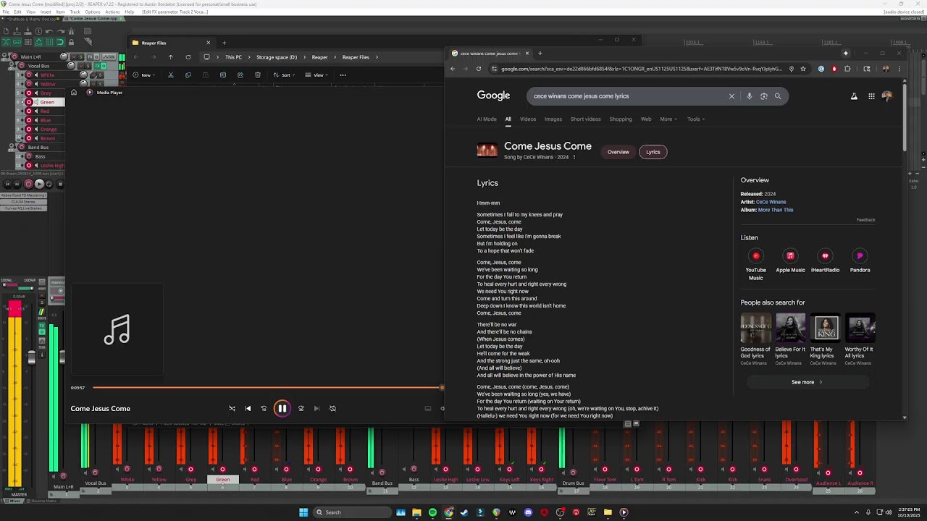
Task: Open View dropdown in File Explorer
Action: (316, 75)
